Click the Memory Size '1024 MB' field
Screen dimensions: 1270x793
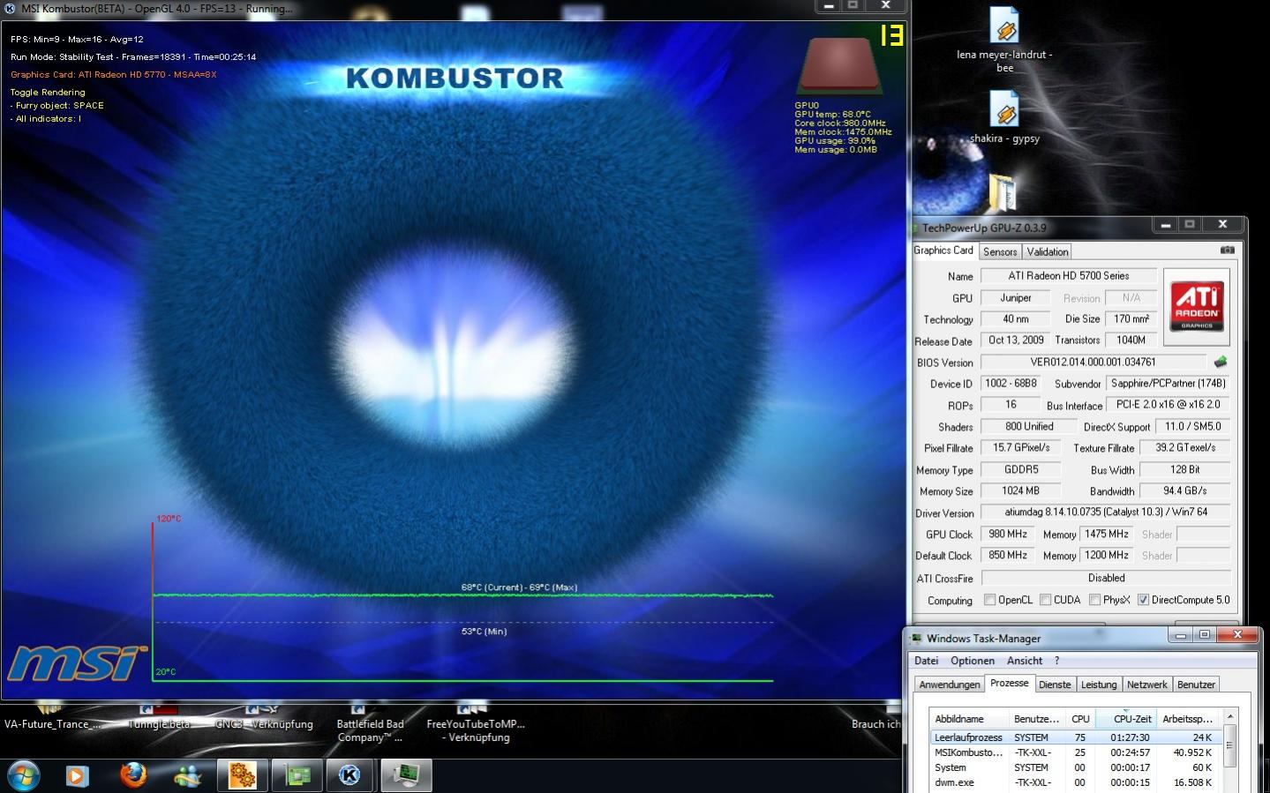(x=1019, y=491)
